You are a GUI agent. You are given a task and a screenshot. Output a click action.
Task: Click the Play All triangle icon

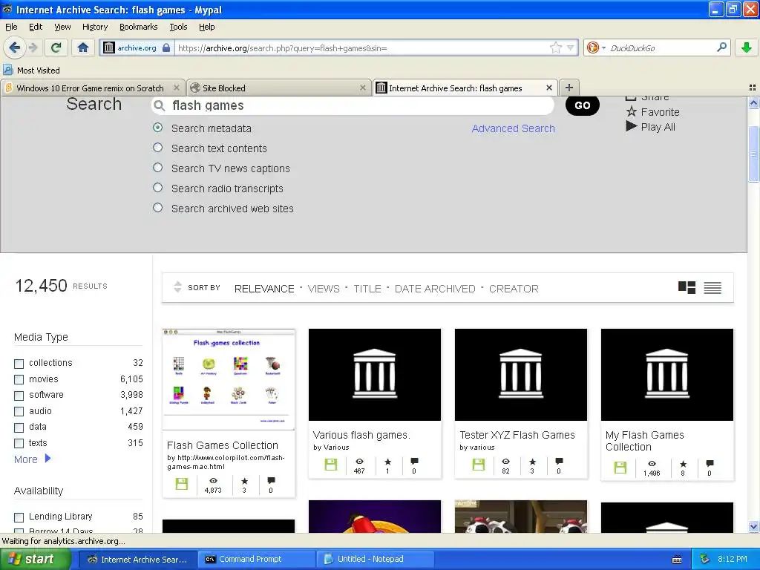pyautogui.click(x=631, y=126)
